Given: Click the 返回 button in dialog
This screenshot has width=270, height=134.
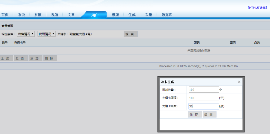Looking at the screenshot, I should click(210, 115).
